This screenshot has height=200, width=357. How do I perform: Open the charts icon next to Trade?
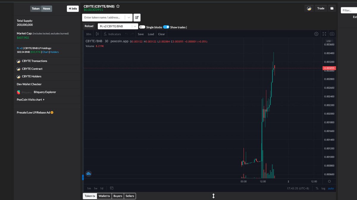coord(309,8)
